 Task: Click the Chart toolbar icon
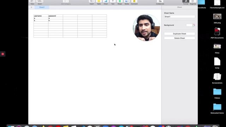(106, 1)
